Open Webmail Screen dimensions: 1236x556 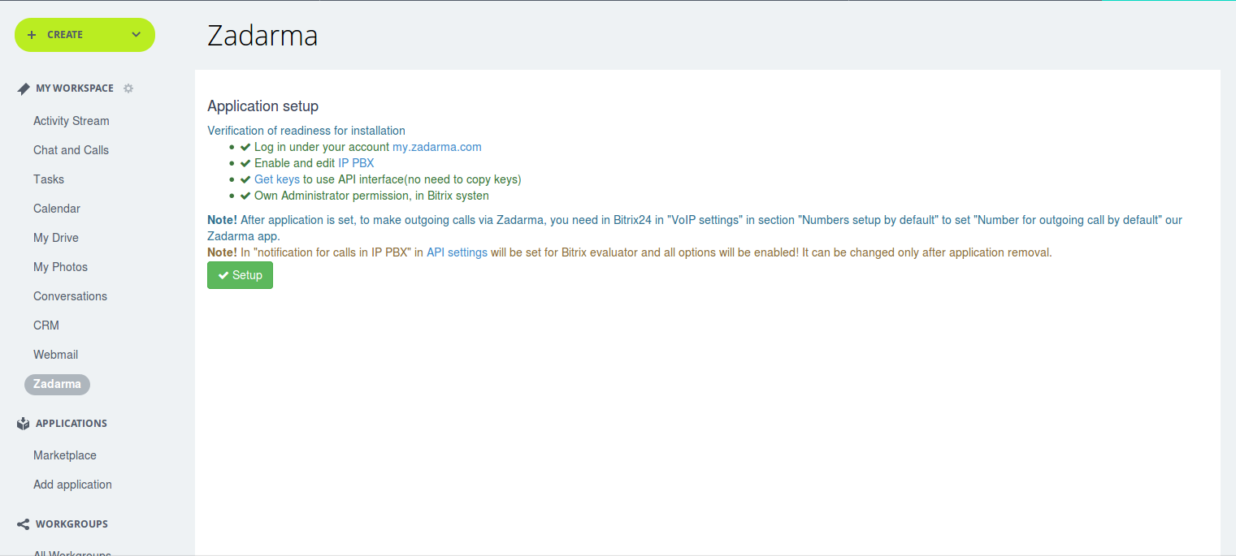click(x=55, y=355)
